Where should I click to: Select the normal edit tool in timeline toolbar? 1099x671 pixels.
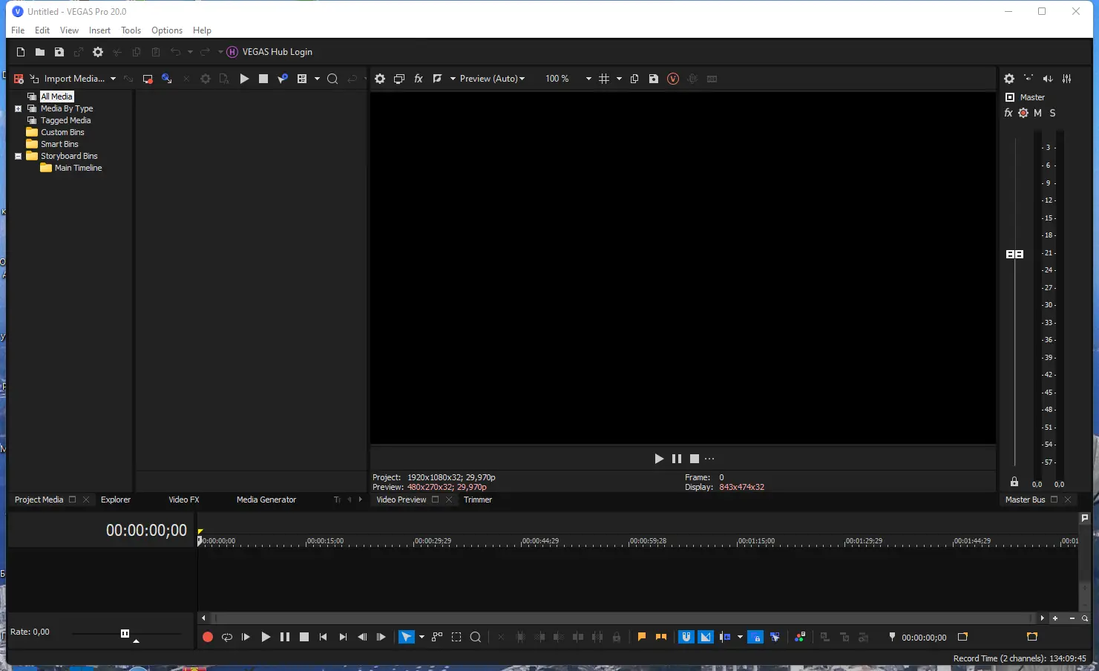tap(404, 637)
